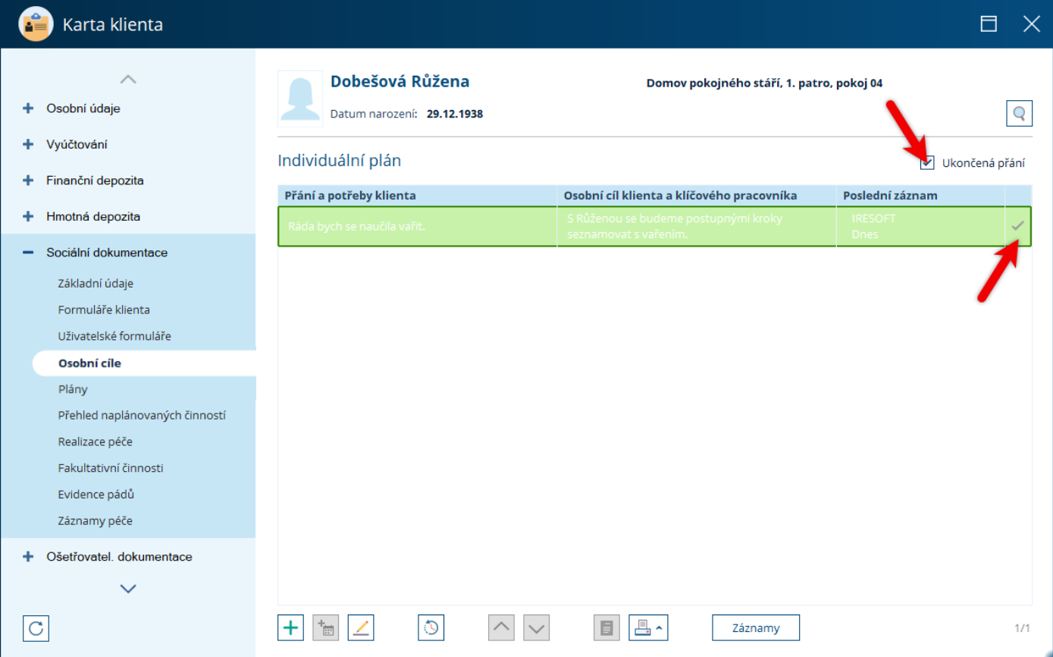Viewport: 1053px width, 657px height.
Task: Open Evidence pádů in the sidebar
Action: coord(96,494)
